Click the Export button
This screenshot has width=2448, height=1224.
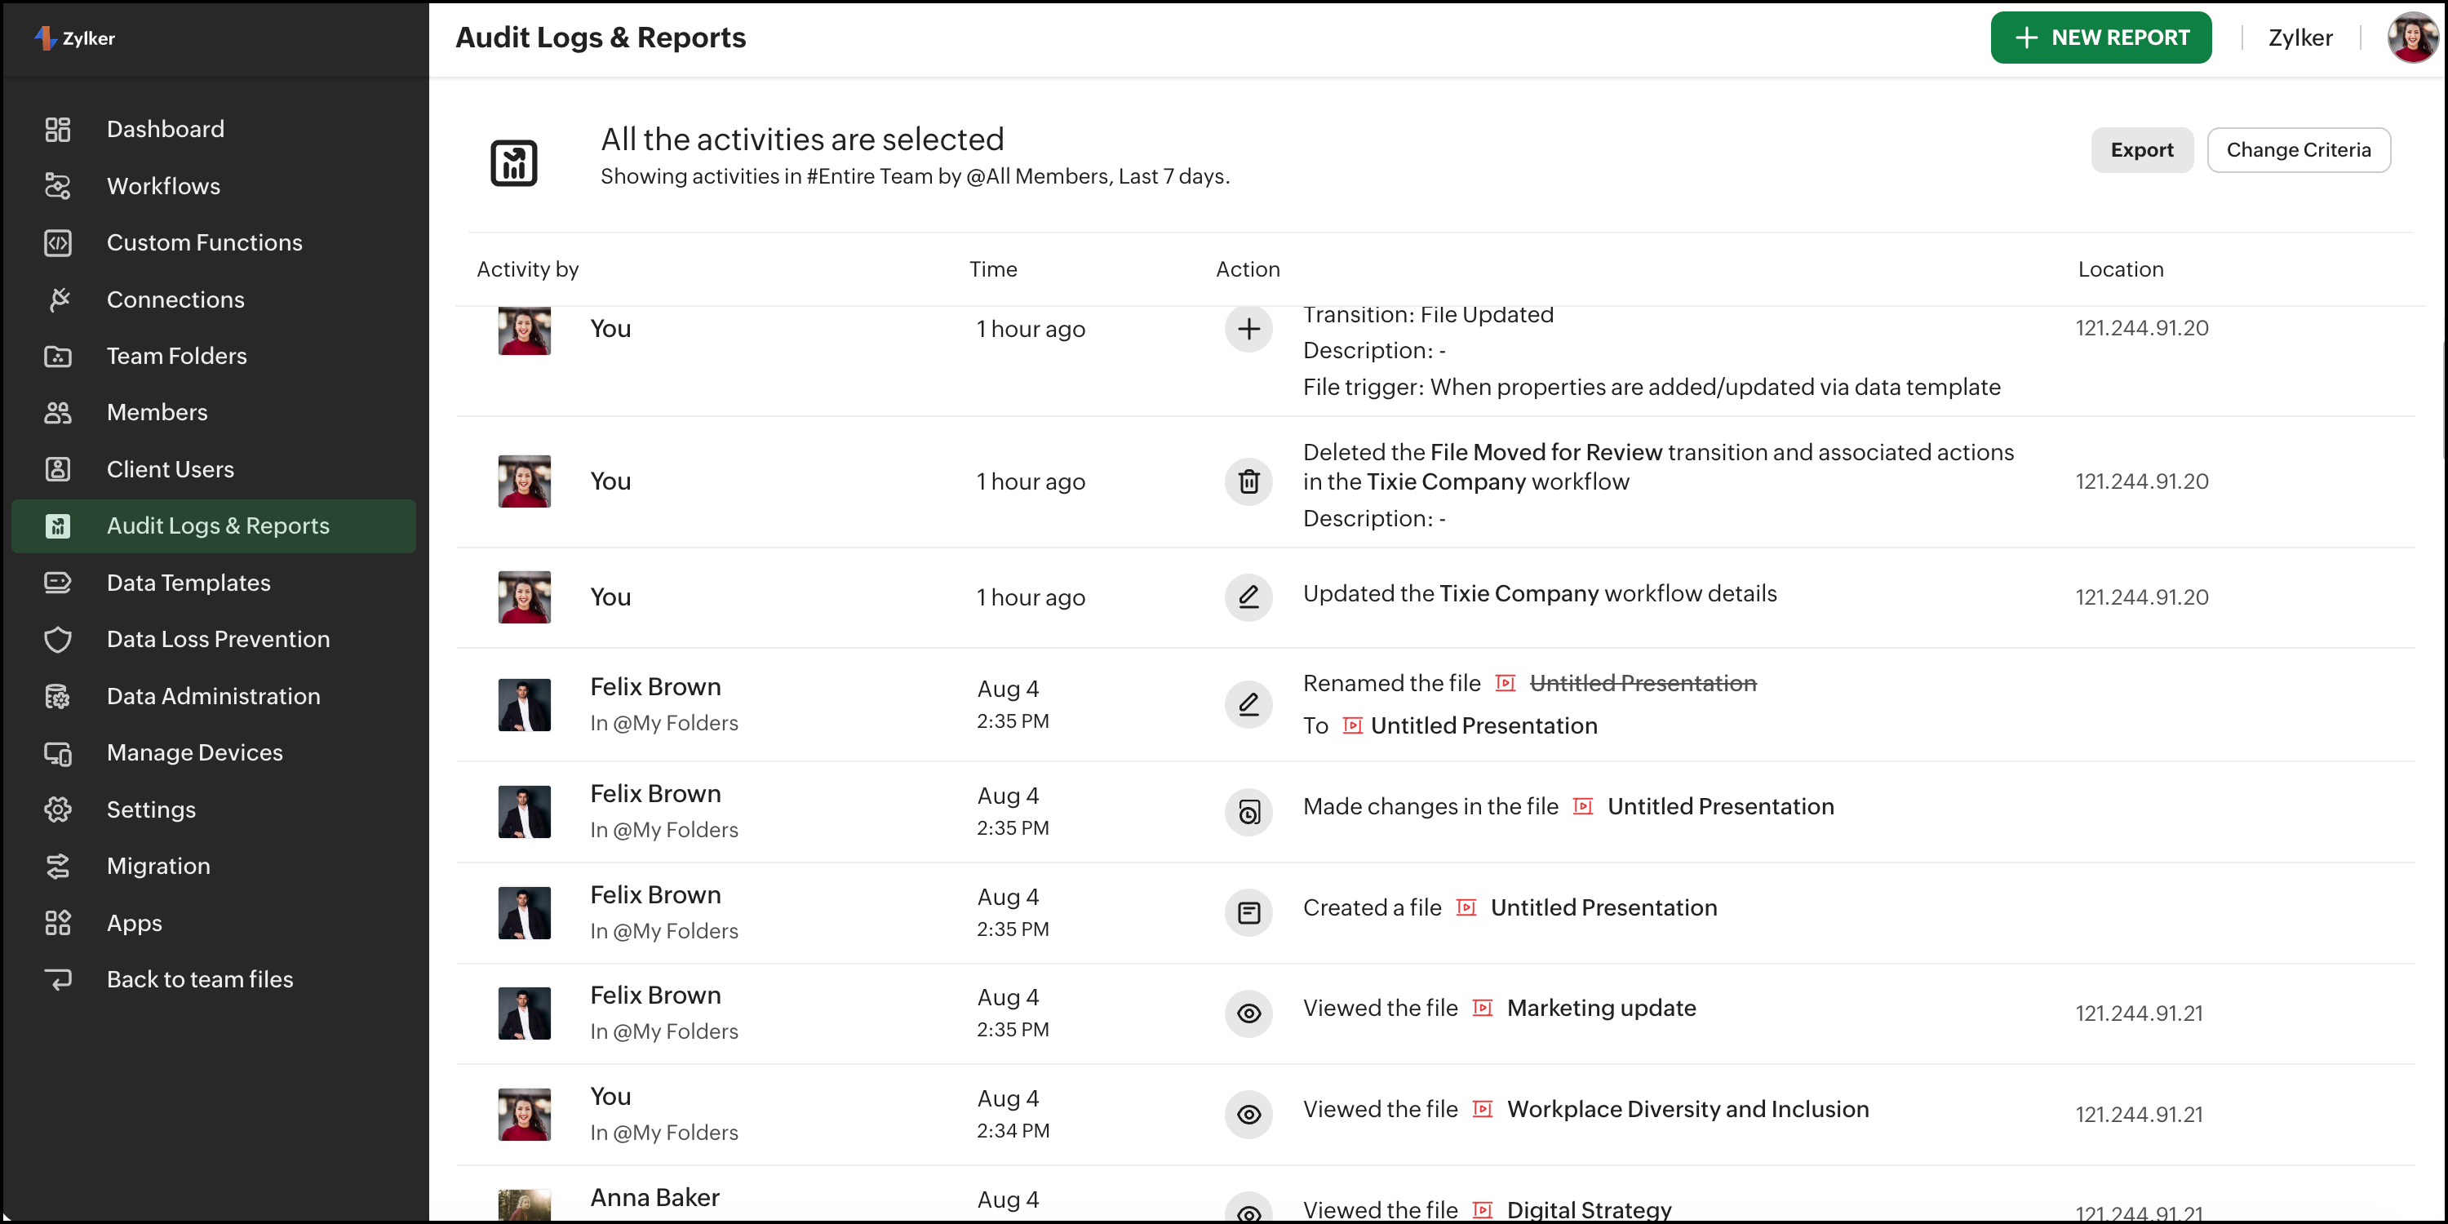pos(2141,150)
